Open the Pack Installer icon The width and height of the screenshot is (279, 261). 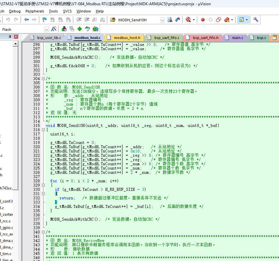coord(96,29)
